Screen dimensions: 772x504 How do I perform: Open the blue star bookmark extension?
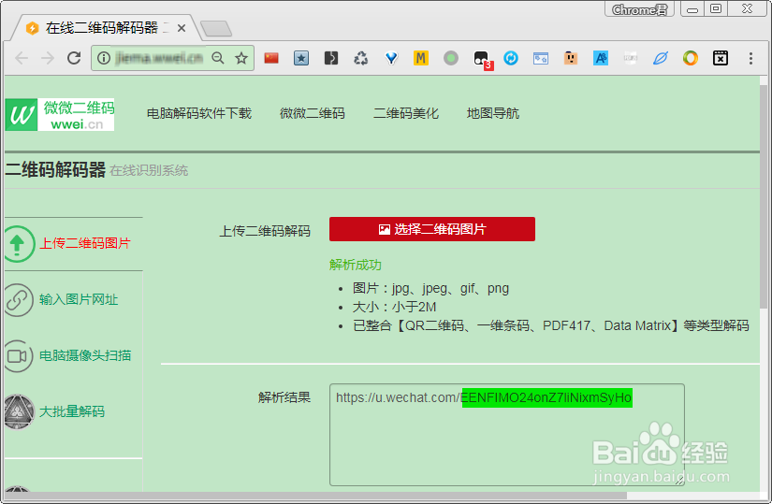coord(301,58)
